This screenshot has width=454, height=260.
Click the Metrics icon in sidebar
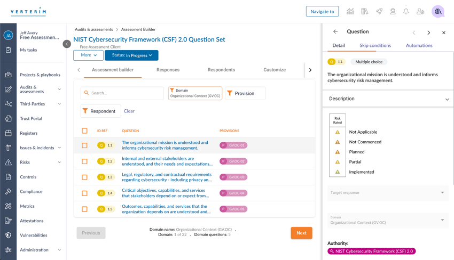tap(8, 206)
